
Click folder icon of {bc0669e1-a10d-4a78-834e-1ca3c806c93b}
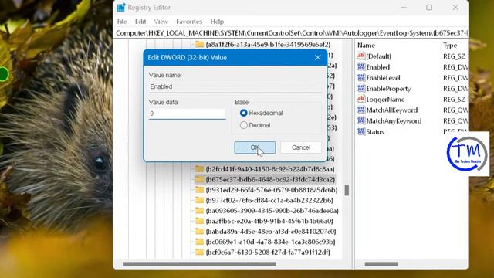click(x=199, y=242)
